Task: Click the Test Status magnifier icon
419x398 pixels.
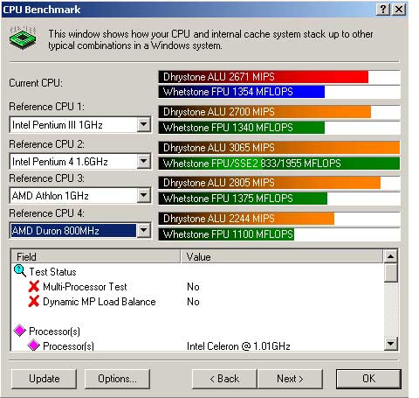Action: [20, 270]
